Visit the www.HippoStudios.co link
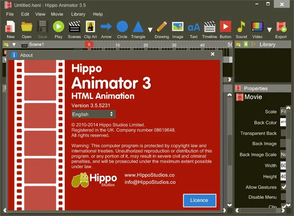294x216 pixels. point(149,175)
